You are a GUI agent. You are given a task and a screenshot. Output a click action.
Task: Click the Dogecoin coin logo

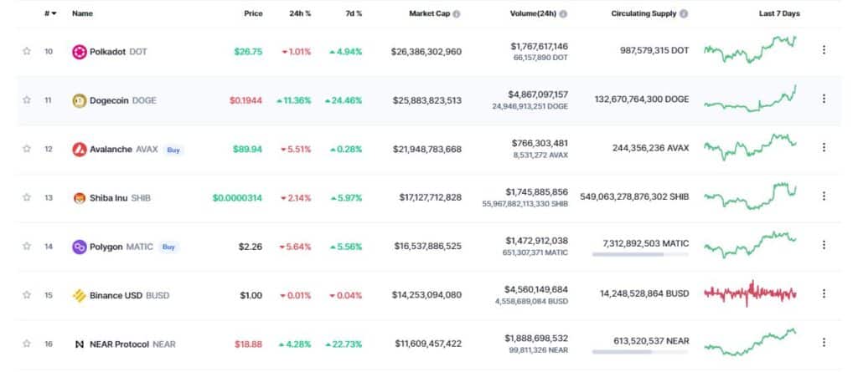[x=80, y=100]
